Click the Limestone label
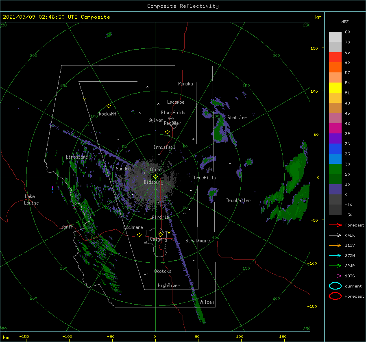Viewport: 366px width, 342px height. tap(77, 157)
